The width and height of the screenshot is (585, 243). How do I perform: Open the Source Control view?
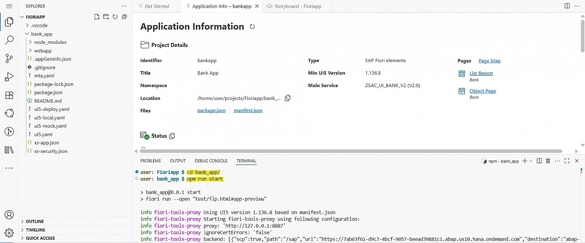pyautogui.click(x=9, y=58)
